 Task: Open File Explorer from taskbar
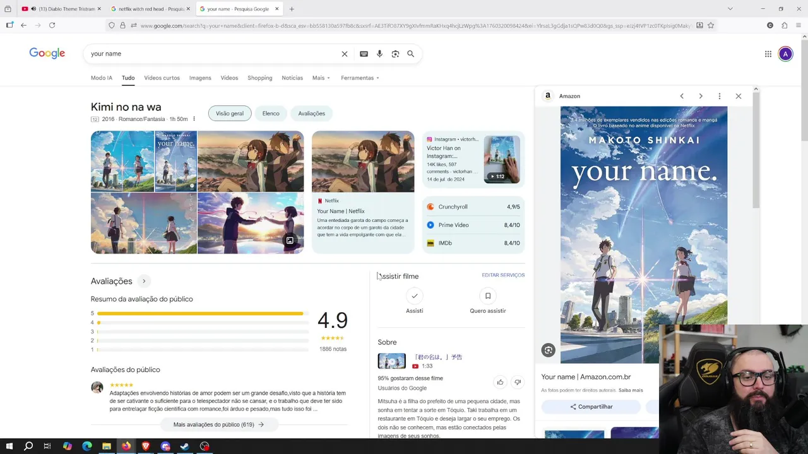107,446
